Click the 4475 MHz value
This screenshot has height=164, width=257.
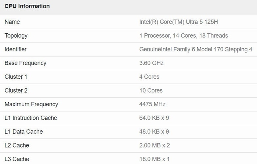click(x=152, y=104)
